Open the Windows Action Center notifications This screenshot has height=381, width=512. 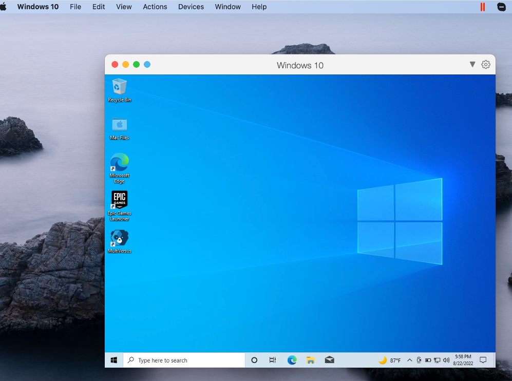[x=483, y=360]
